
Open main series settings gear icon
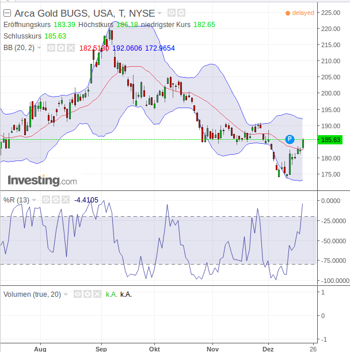181,13
